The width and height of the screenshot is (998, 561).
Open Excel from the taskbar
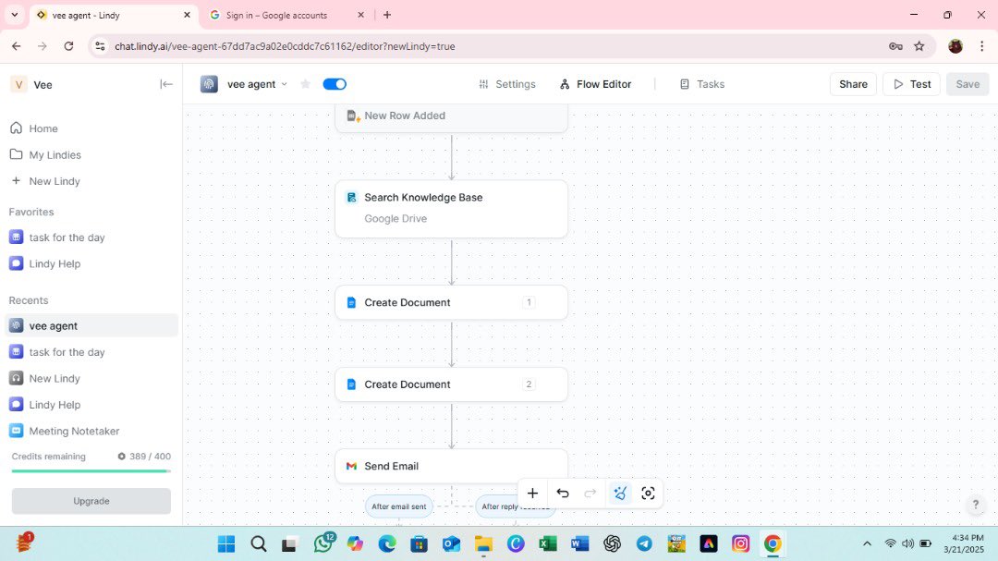[x=547, y=543]
